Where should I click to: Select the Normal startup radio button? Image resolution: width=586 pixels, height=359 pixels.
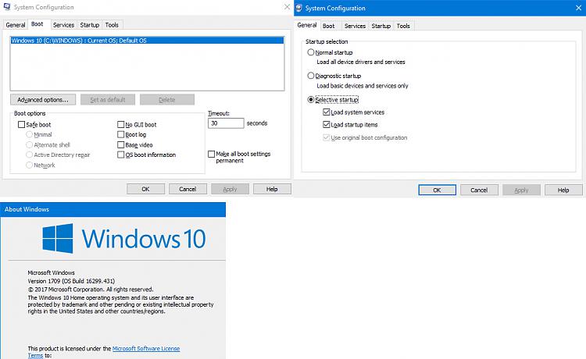tap(310, 52)
